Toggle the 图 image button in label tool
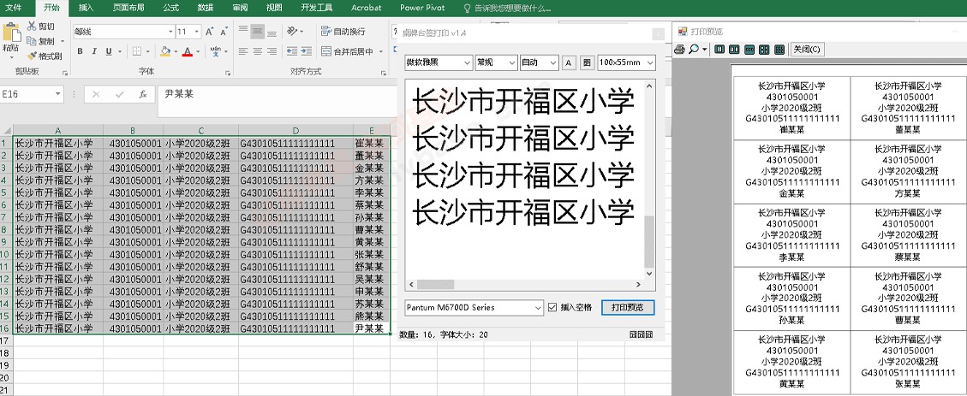 pyautogui.click(x=587, y=62)
